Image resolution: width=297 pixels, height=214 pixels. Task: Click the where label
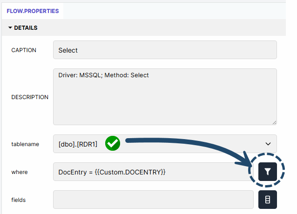coord(20,172)
